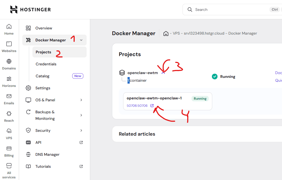The height and width of the screenshot is (180, 282).
Task: Click the Projects heading in the panel
Action: [130, 54]
